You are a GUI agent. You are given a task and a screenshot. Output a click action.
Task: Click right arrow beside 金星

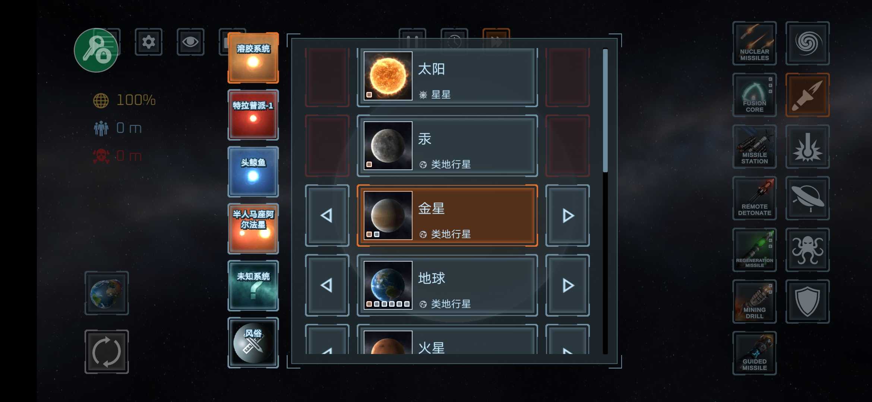coord(568,216)
